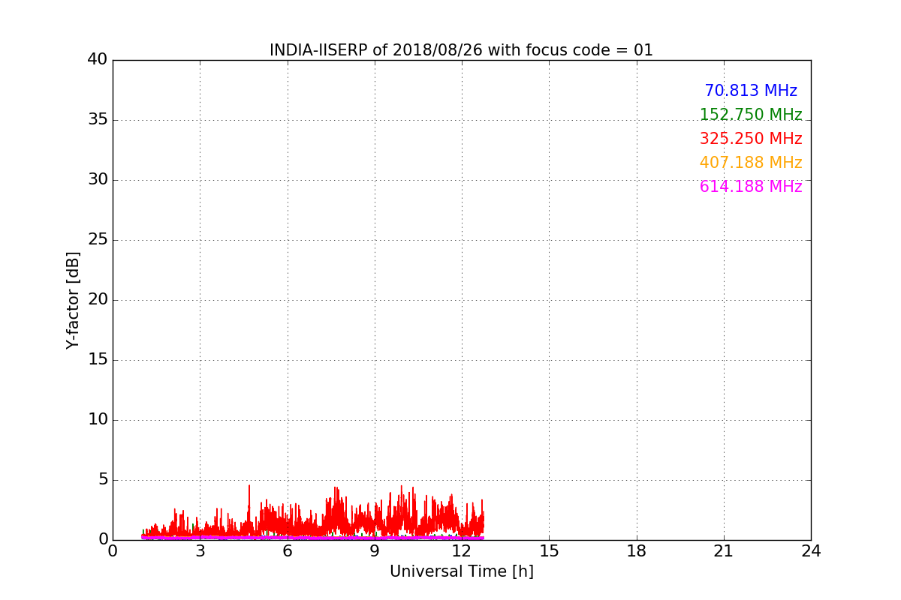Click x-axis tick value 18
The image size is (901, 600).
tap(637, 551)
